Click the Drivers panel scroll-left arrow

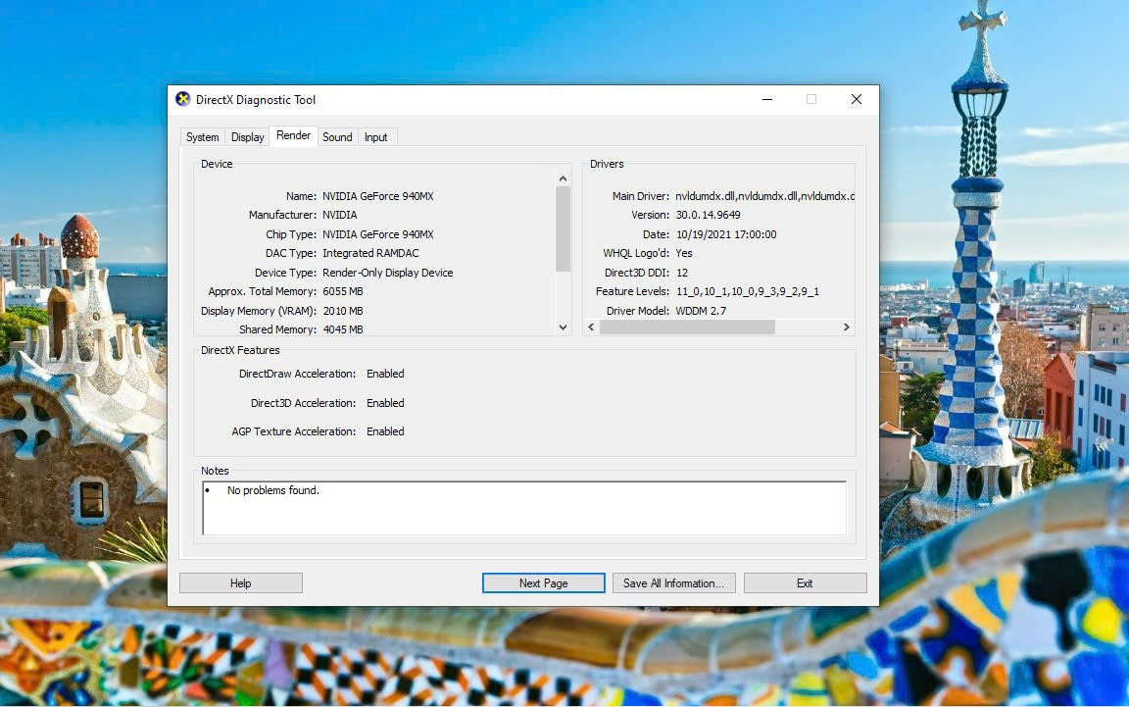pyautogui.click(x=591, y=328)
